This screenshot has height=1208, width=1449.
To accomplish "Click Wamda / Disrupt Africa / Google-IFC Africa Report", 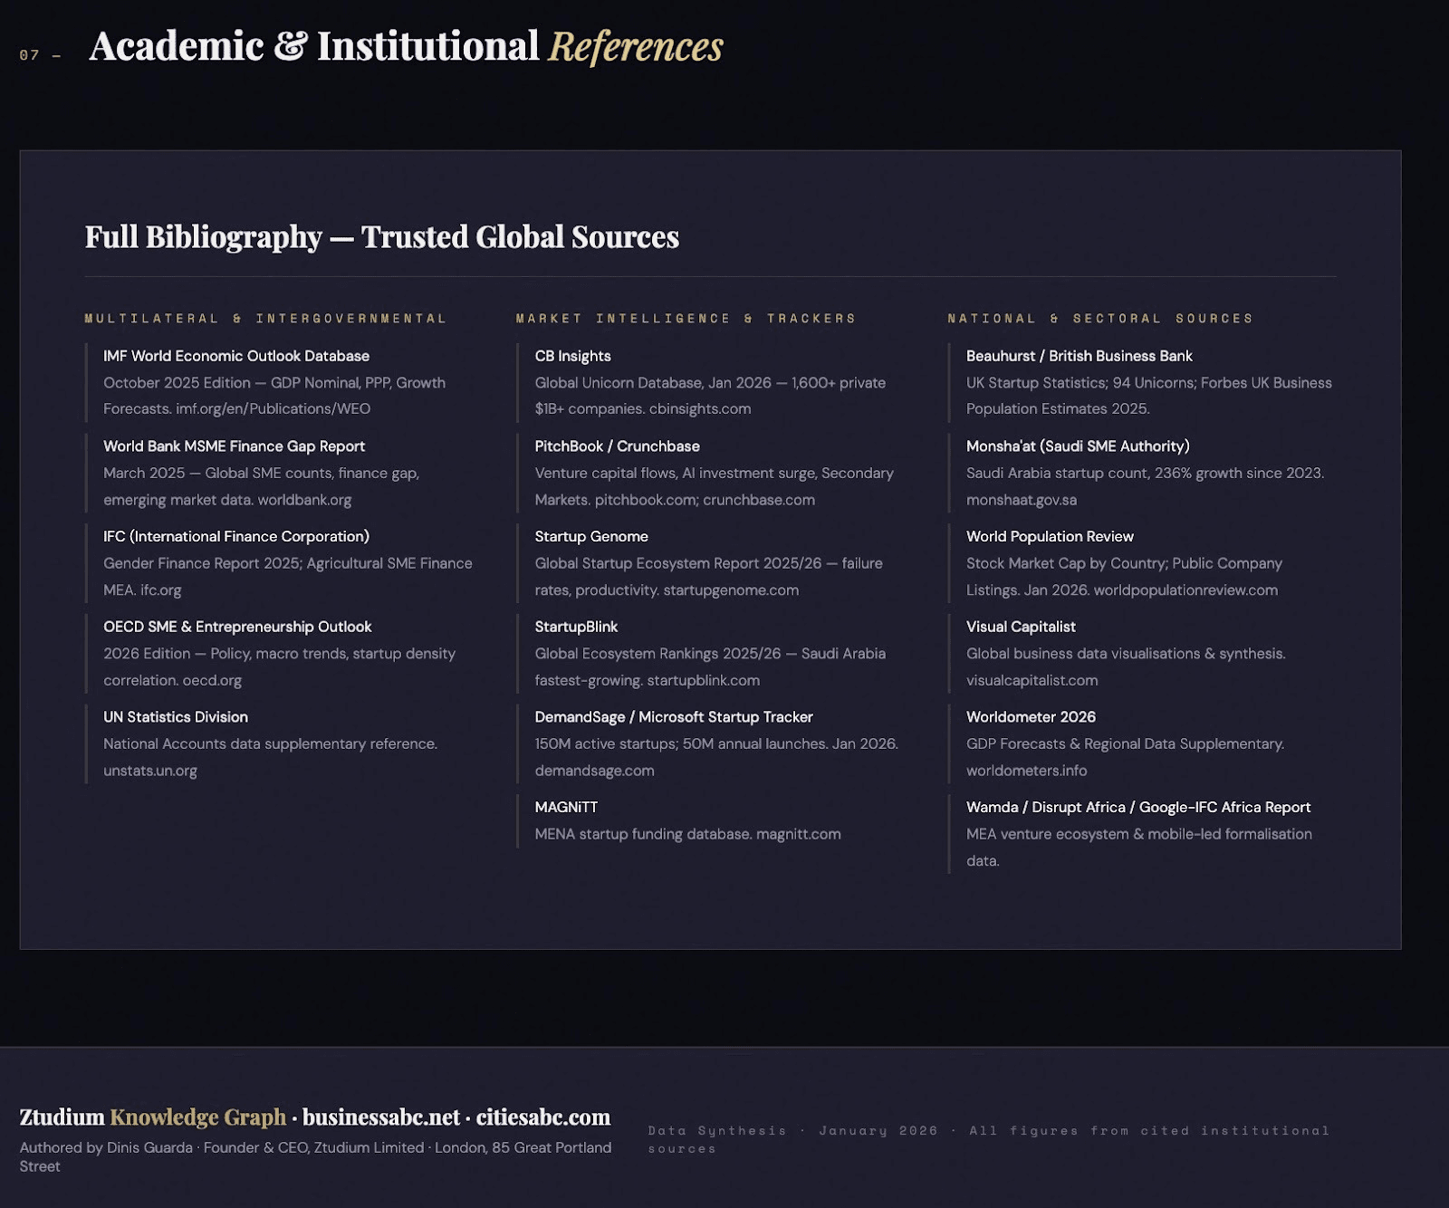I will click(x=1138, y=807).
